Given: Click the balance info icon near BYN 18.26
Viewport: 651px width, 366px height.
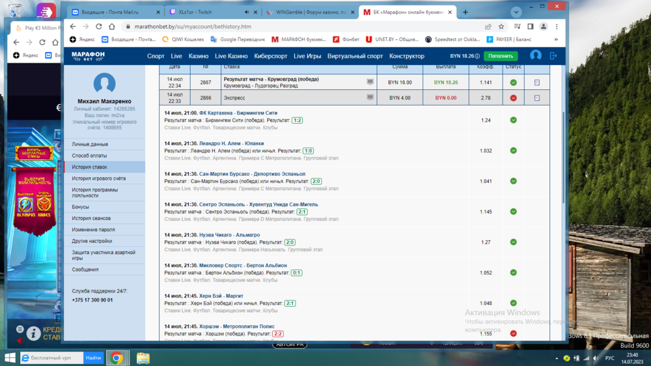Looking at the screenshot, I should pos(477,57).
